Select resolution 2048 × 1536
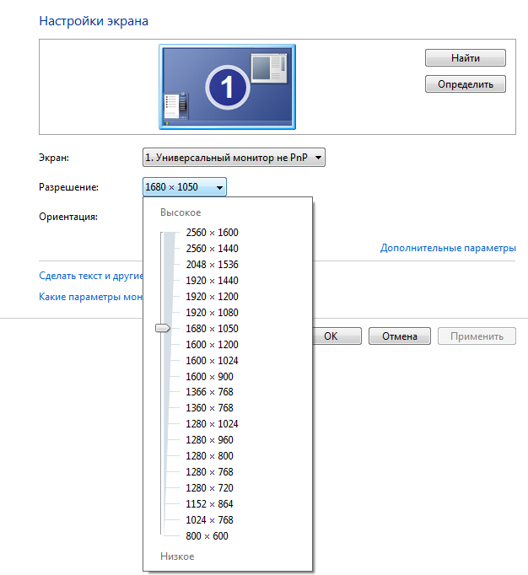Image resolution: width=528 pixels, height=575 pixels. coord(212,265)
